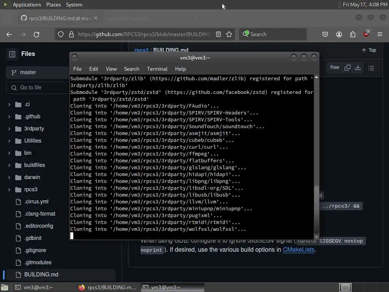Viewport: 389px width, 292px height.
Task: Toggle reader view in address bar
Action: (x=218, y=34)
